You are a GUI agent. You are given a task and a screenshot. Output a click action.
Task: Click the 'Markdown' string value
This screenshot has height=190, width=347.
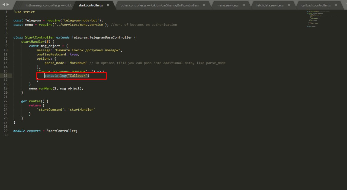(x=78, y=63)
